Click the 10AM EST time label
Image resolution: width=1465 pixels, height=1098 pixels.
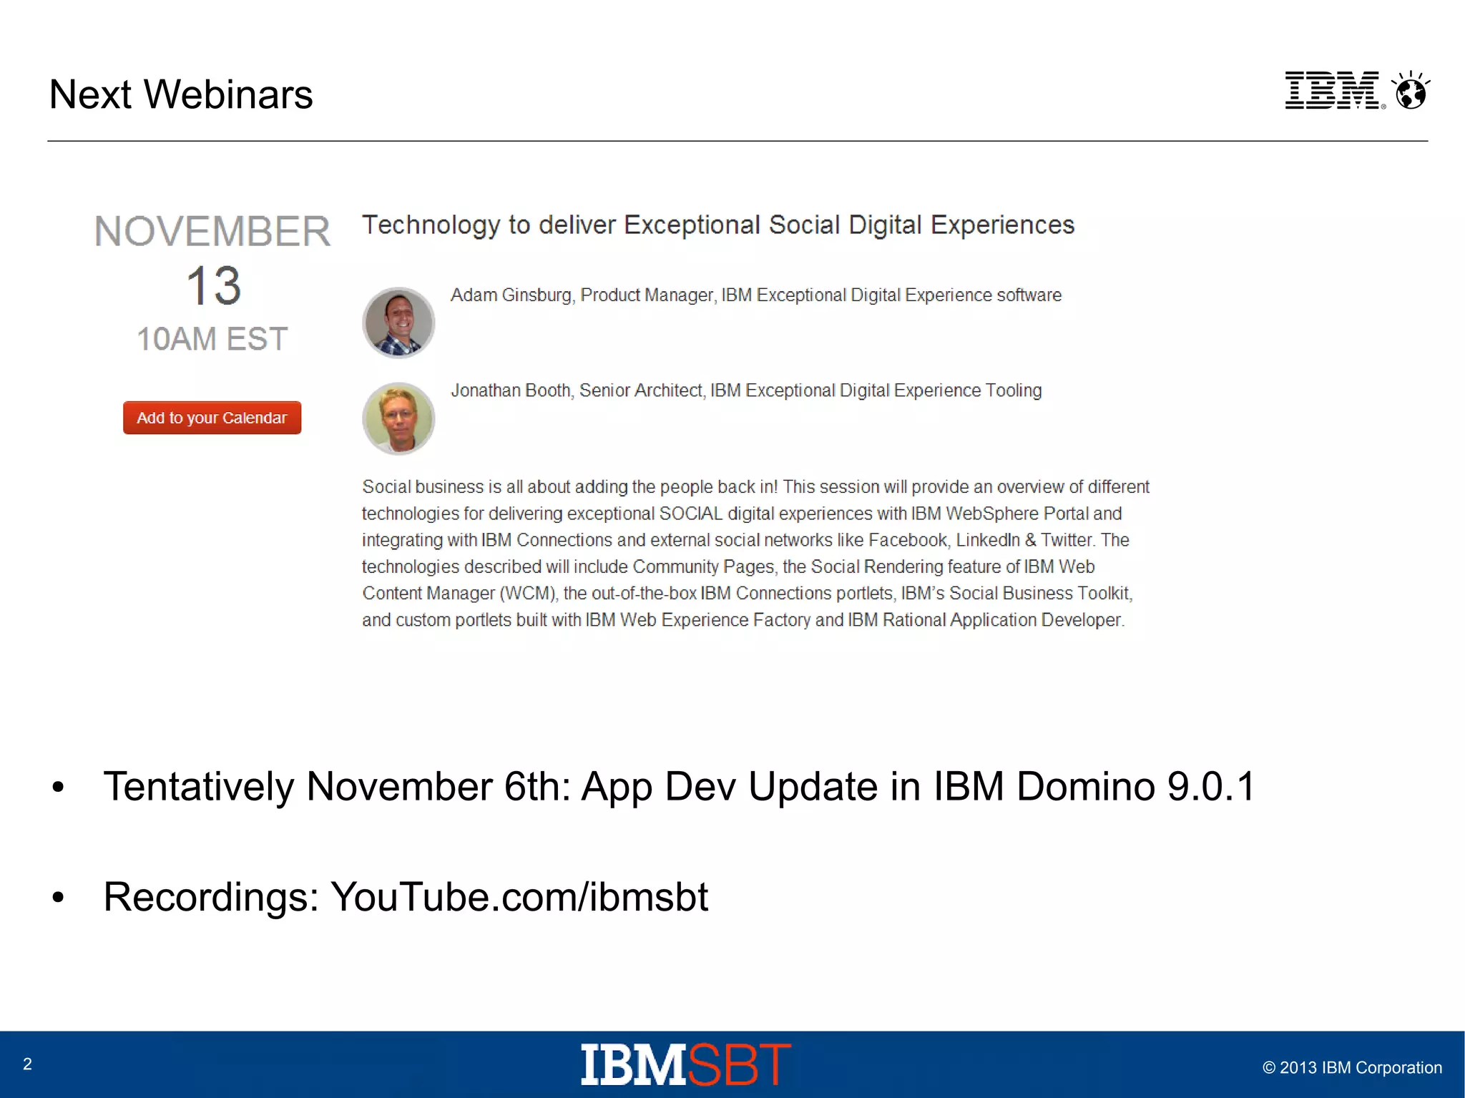(212, 339)
